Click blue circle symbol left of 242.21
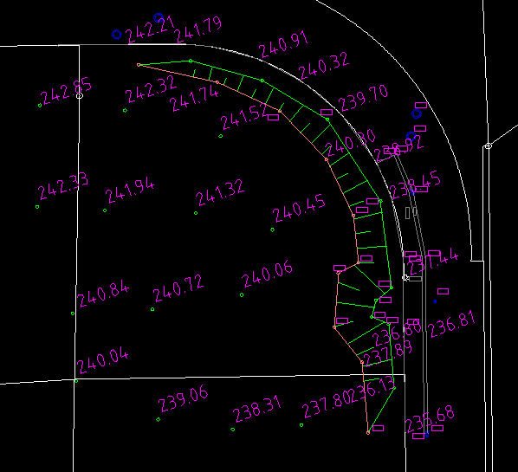 [x=117, y=35]
